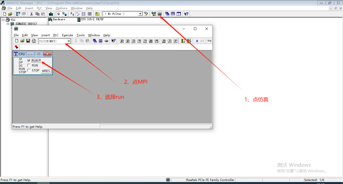Cascade windows icon in PLCSIM toolbar
Screen dimensions: 343x184
[95, 41]
